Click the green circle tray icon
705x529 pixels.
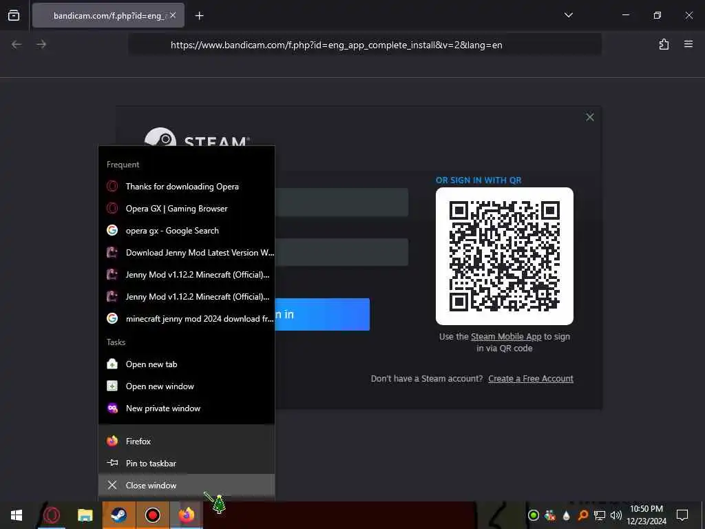pos(534,515)
